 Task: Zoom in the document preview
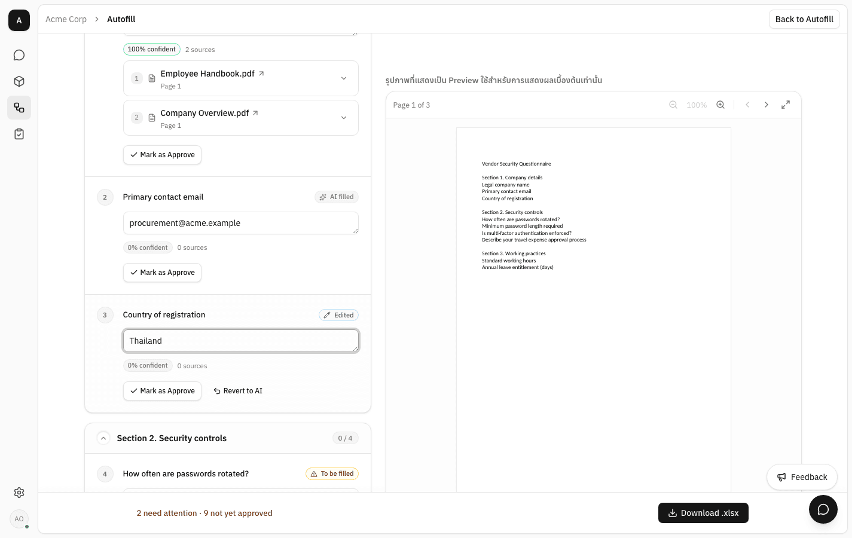(720, 105)
